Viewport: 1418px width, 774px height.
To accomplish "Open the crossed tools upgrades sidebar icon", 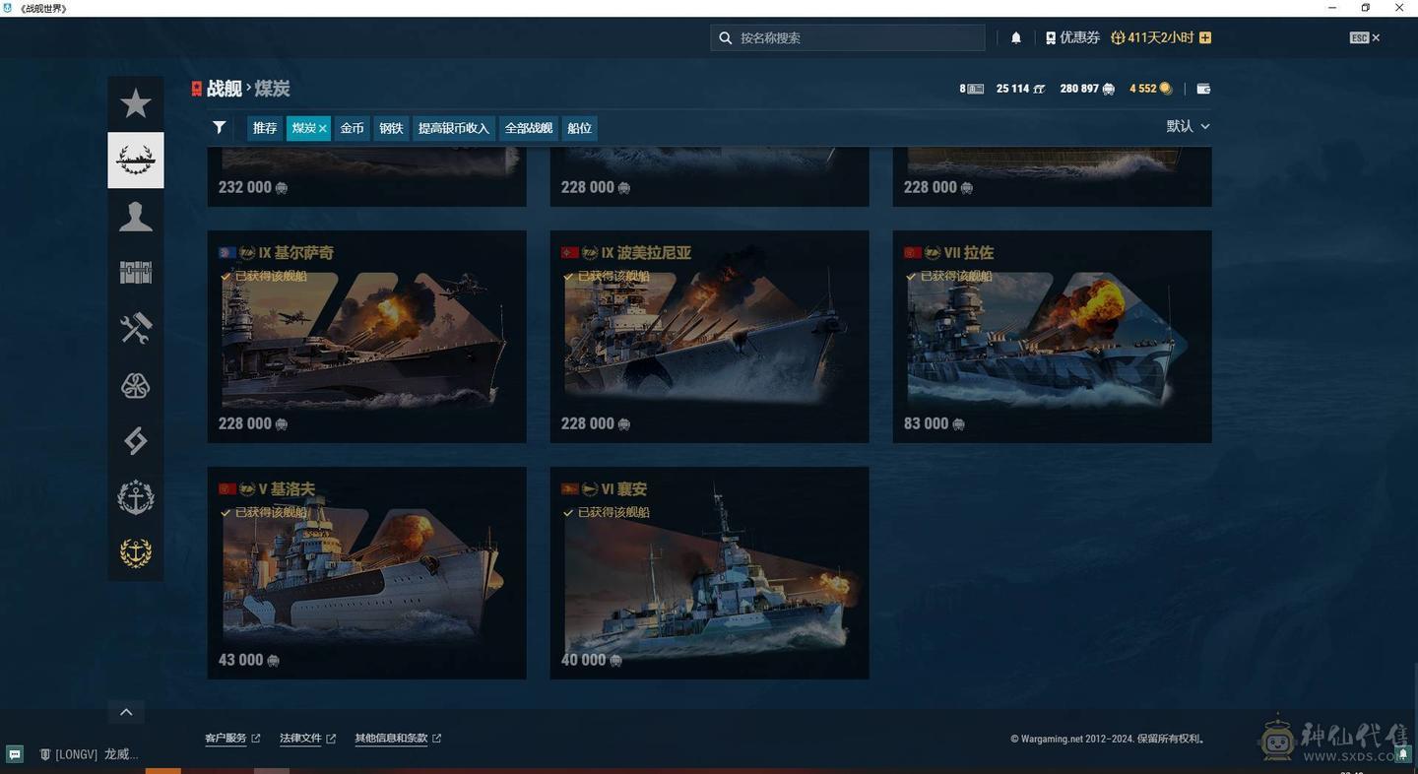I will pos(136,328).
